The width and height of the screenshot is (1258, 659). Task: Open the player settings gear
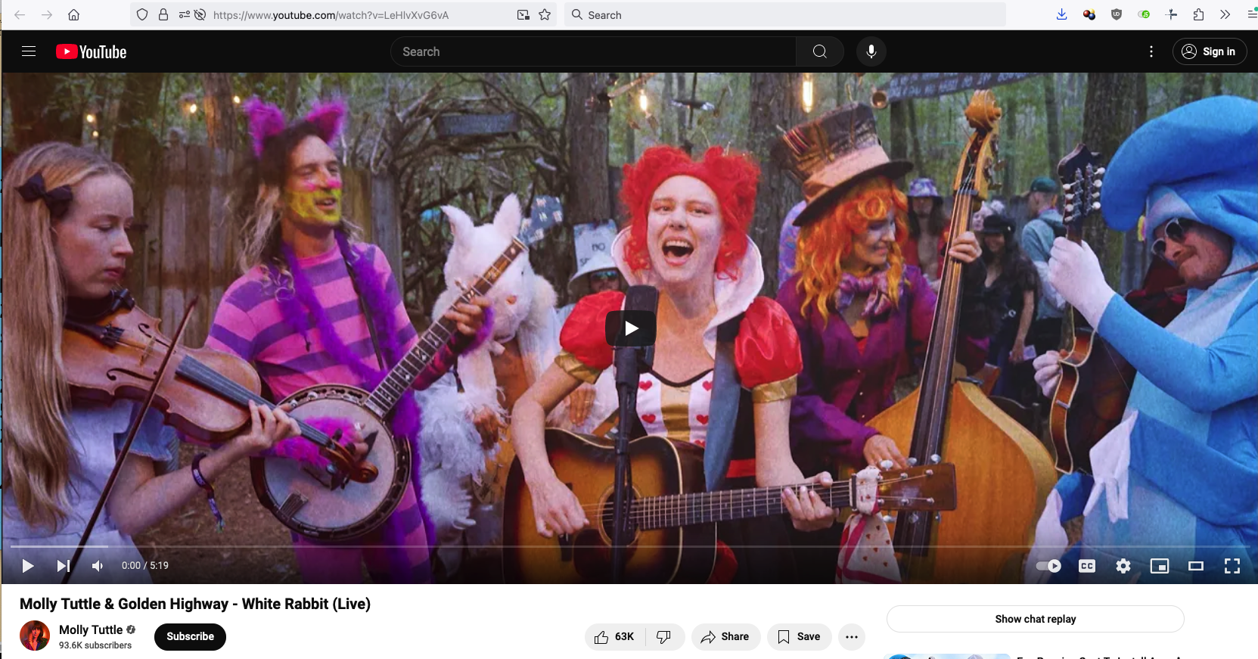1123,566
